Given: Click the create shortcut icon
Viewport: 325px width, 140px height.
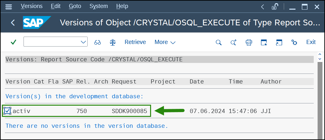Looking at the screenshot, I should click(x=279, y=42).
